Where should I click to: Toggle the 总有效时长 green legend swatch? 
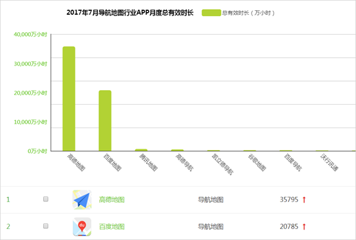211,13
